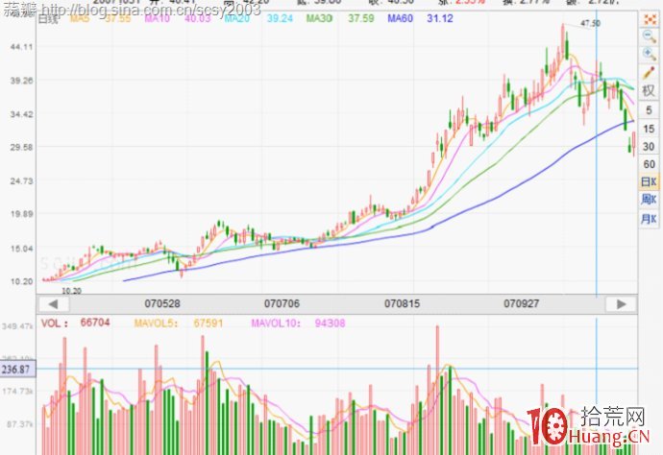Screen dimensions: 663x455
Task: Click the MAVOL10 legend label
Action: tap(276, 323)
